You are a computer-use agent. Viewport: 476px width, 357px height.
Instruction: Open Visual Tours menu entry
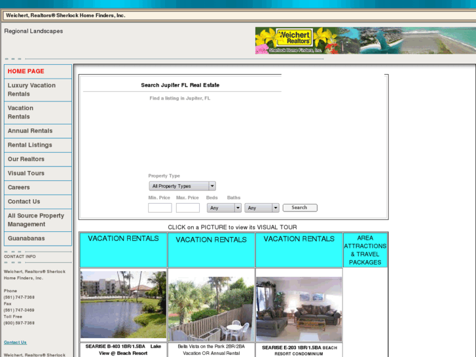point(38,173)
